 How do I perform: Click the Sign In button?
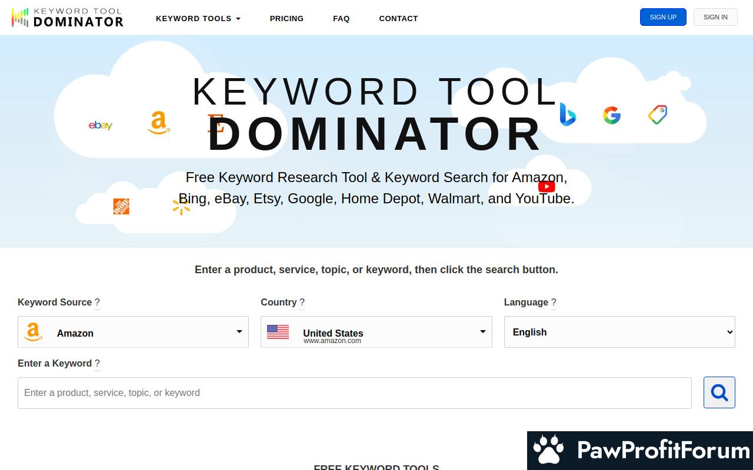point(715,17)
